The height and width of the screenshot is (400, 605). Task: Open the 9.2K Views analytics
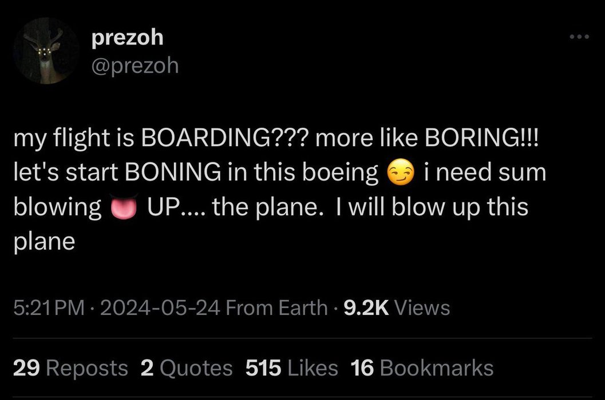[396, 308]
